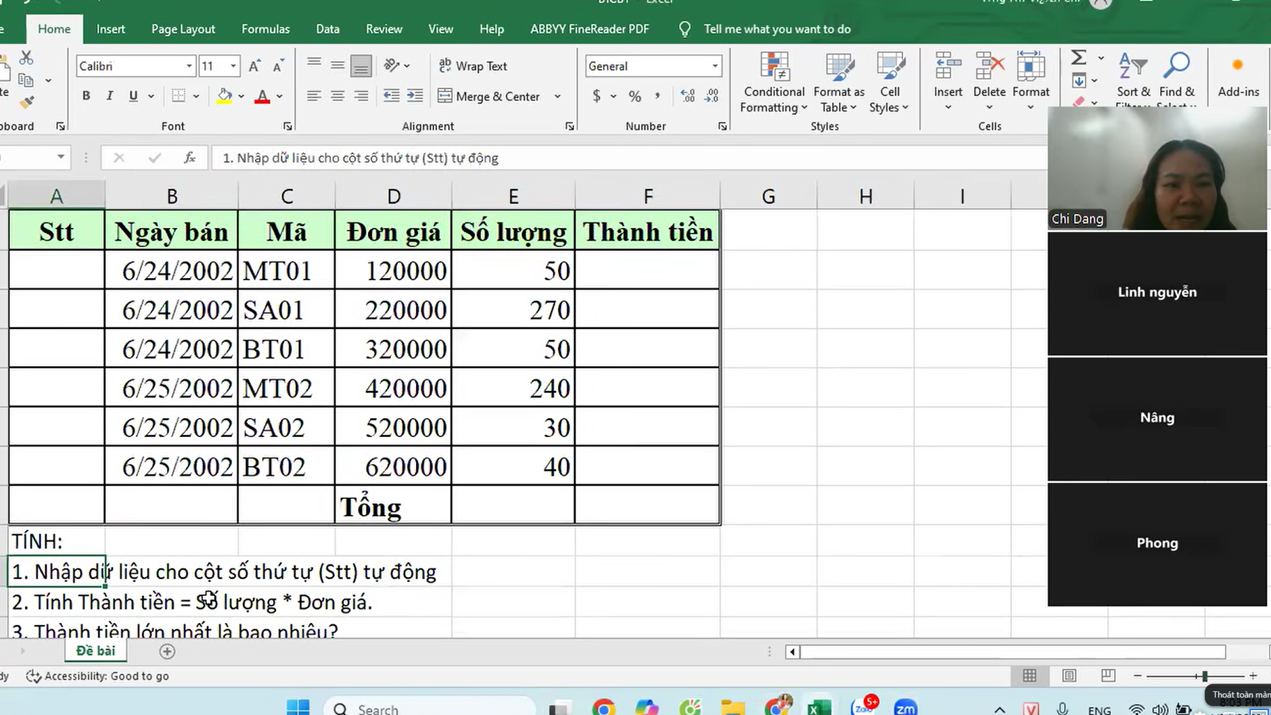The height and width of the screenshot is (715, 1271).
Task: Click the Copy icon
Action: click(x=26, y=80)
